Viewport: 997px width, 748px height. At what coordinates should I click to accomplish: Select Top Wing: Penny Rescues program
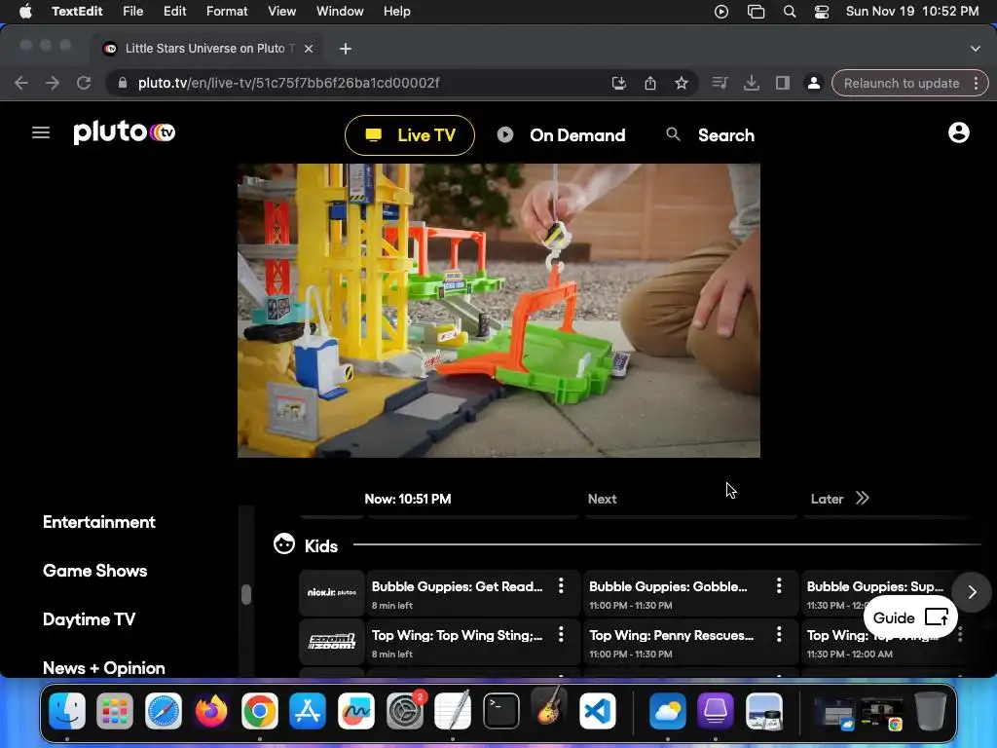click(x=691, y=641)
